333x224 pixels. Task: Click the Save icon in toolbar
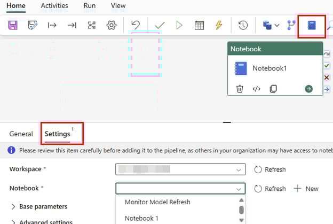[13, 25]
